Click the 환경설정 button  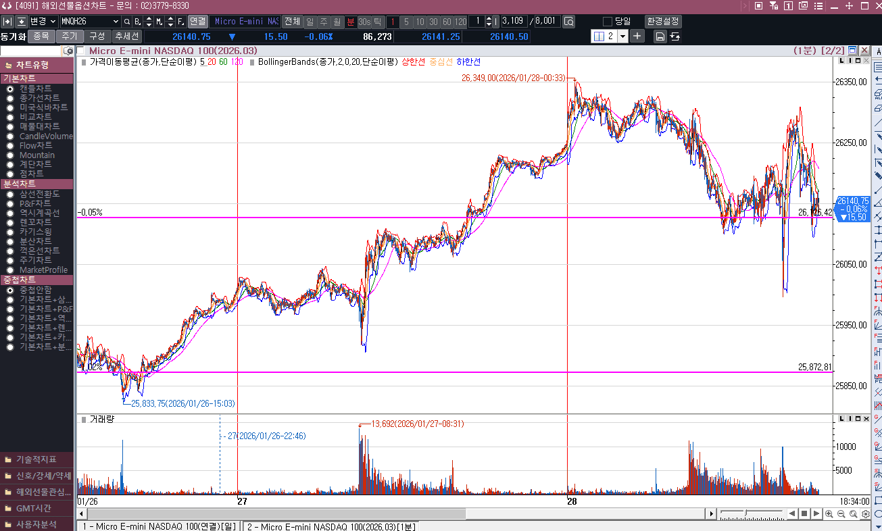663,22
